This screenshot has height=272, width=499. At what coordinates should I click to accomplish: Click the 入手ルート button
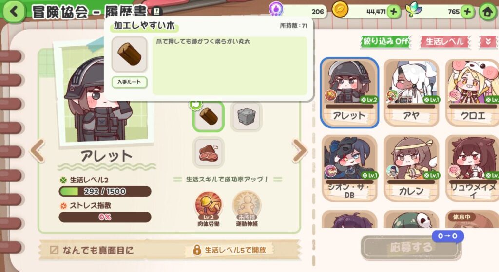(x=129, y=82)
